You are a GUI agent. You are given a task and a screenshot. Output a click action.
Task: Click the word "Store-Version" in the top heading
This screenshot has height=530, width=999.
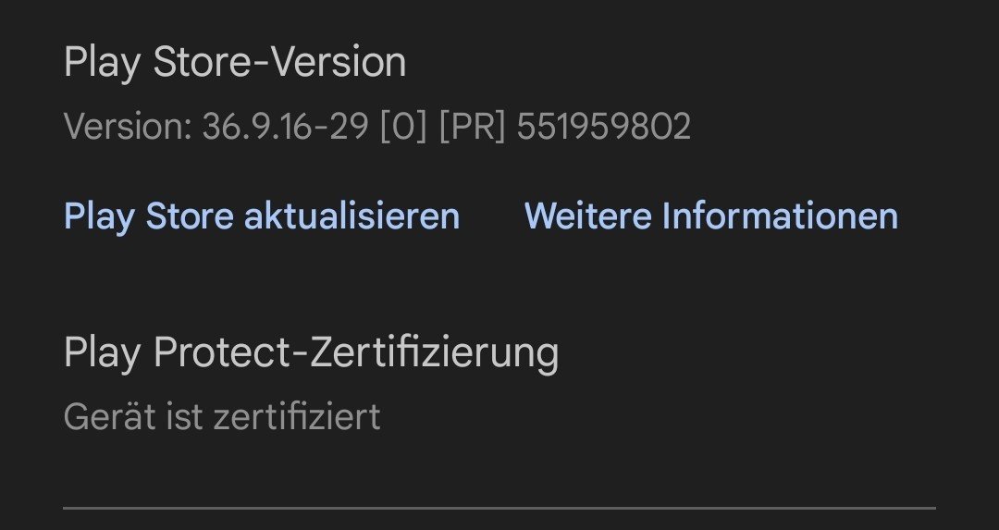click(x=279, y=63)
